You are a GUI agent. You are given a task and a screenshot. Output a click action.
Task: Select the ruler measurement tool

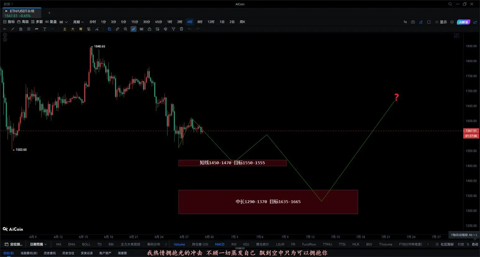coord(118,29)
